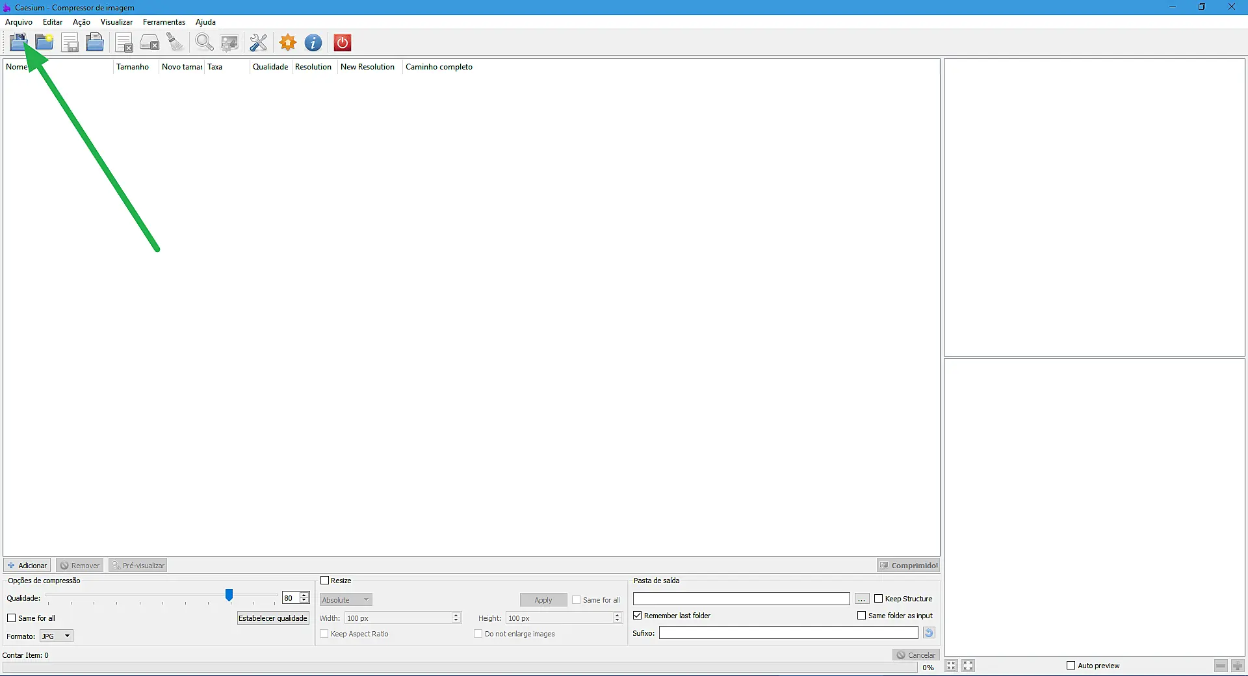The width and height of the screenshot is (1248, 676).
Task: Open settings with the wrench and screwdriver icon
Action: click(x=258, y=43)
